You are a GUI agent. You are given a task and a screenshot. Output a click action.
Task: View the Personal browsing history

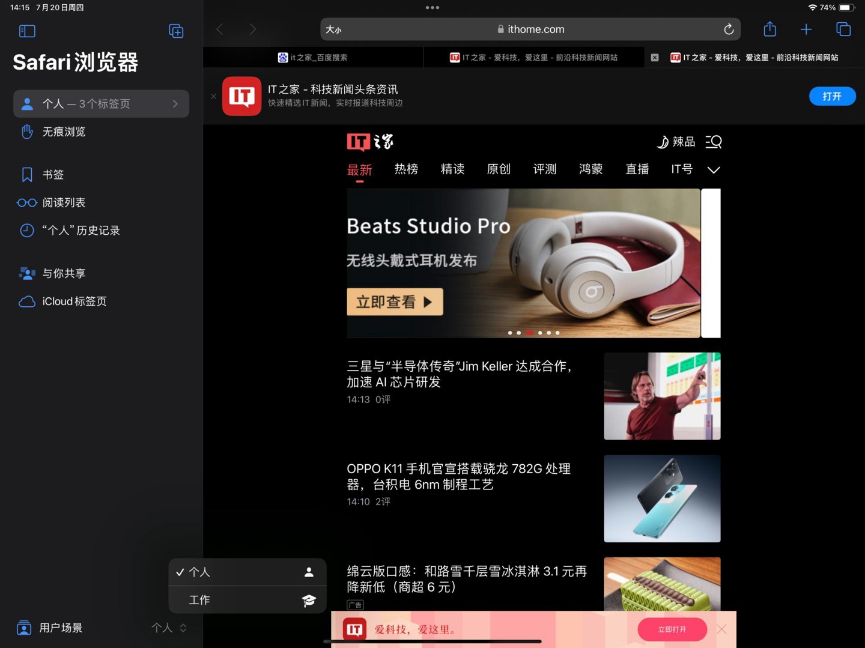(82, 230)
